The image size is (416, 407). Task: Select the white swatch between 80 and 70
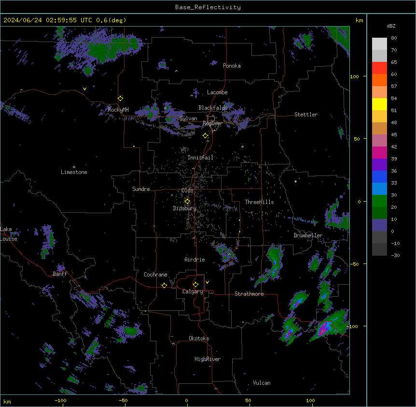pos(379,44)
